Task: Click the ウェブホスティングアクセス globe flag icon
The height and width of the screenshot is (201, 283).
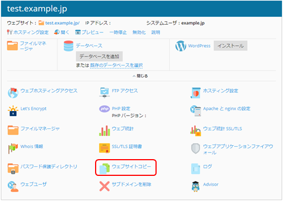Action: 13,93
